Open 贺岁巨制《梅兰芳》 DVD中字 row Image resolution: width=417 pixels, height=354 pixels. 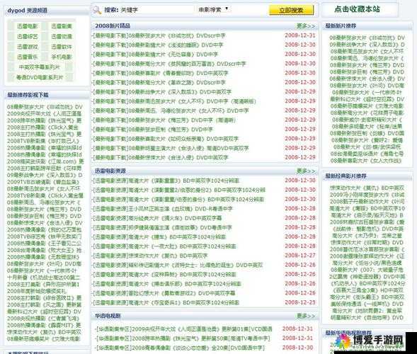point(152,130)
